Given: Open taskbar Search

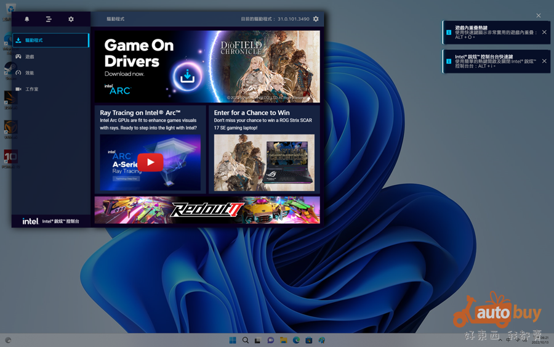Looking at the screenshot, I should [245, 340].
